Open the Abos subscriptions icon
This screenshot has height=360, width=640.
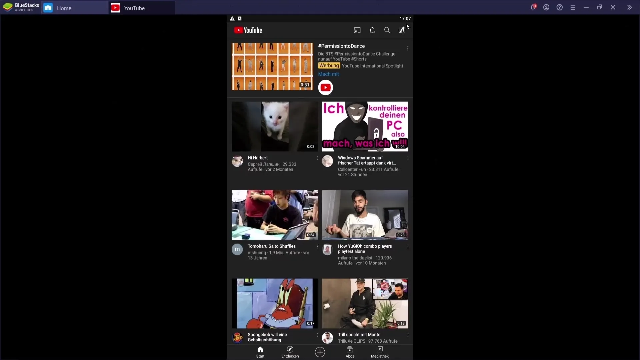click(349, 351)
